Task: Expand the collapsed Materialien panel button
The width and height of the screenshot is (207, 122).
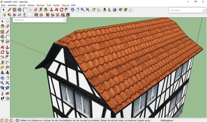Action: pyautogui.click(x=204, y=10)
